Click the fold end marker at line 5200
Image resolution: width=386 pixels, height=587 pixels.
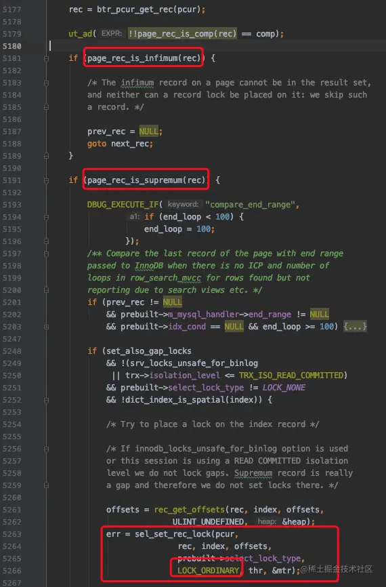coord(46,290)
